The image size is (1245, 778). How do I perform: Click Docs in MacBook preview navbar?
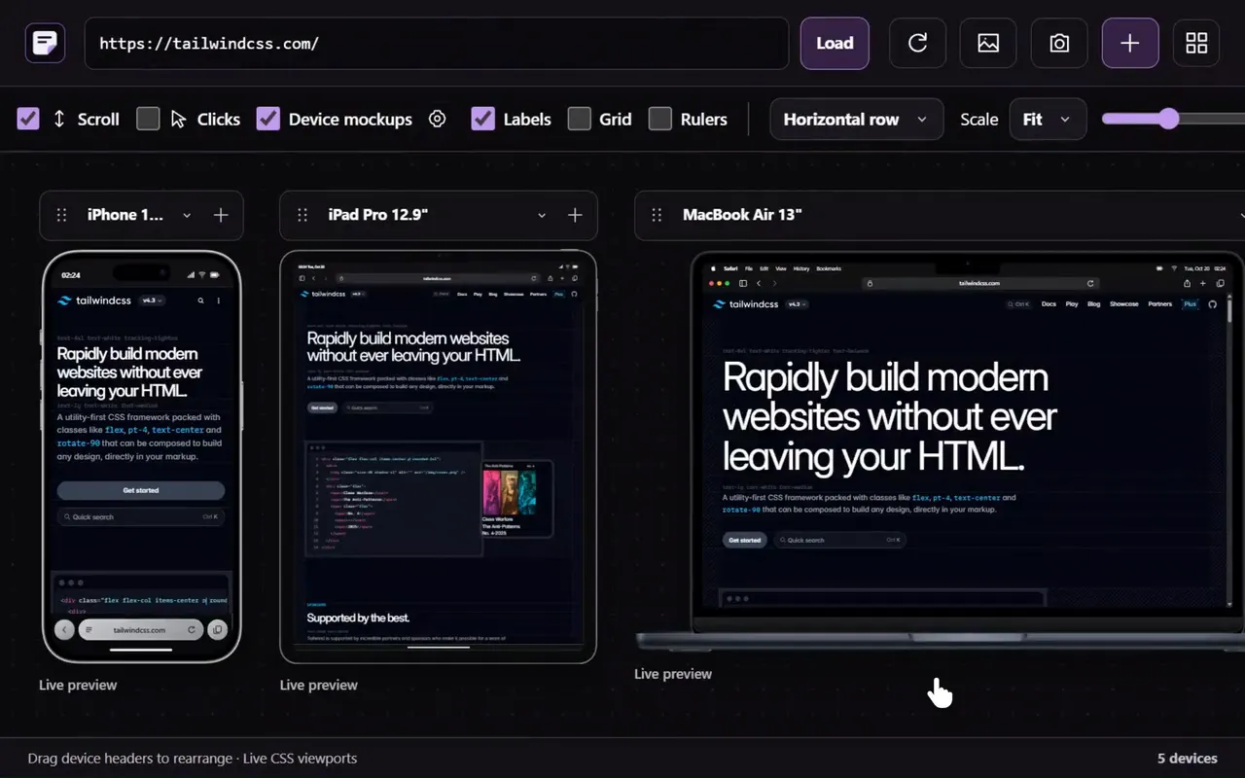click(x=1049, y=304)
